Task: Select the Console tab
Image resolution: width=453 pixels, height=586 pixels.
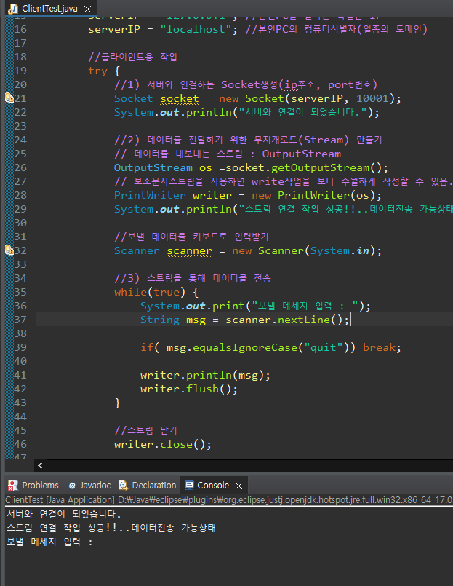Action: [x=213, y=485]
